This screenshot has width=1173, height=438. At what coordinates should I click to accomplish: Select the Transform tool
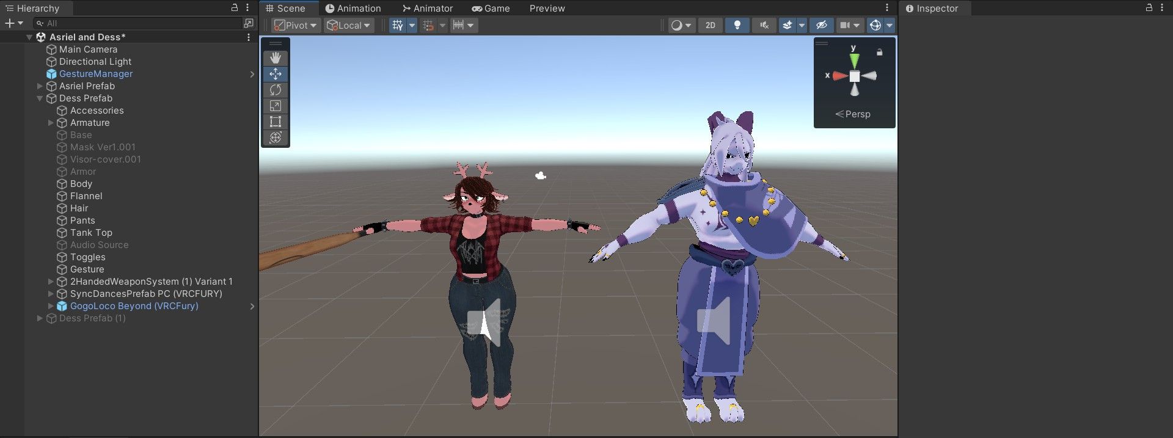click(276, 137)
